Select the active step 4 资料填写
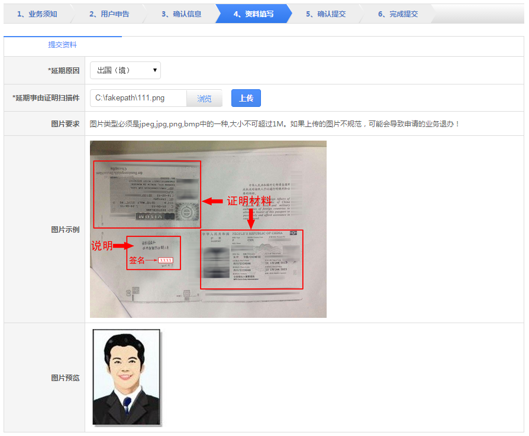The height and width of the screenshot is (436, 529). click(253, 14)
